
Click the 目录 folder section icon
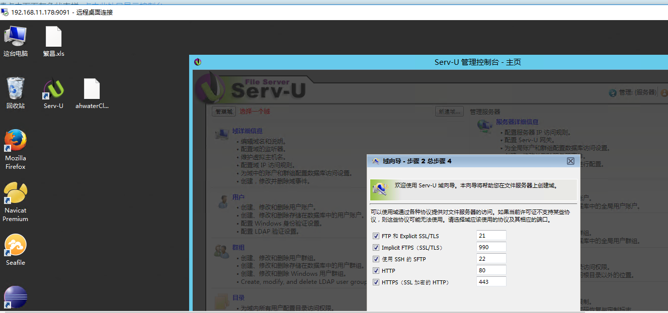coord(222,300)
